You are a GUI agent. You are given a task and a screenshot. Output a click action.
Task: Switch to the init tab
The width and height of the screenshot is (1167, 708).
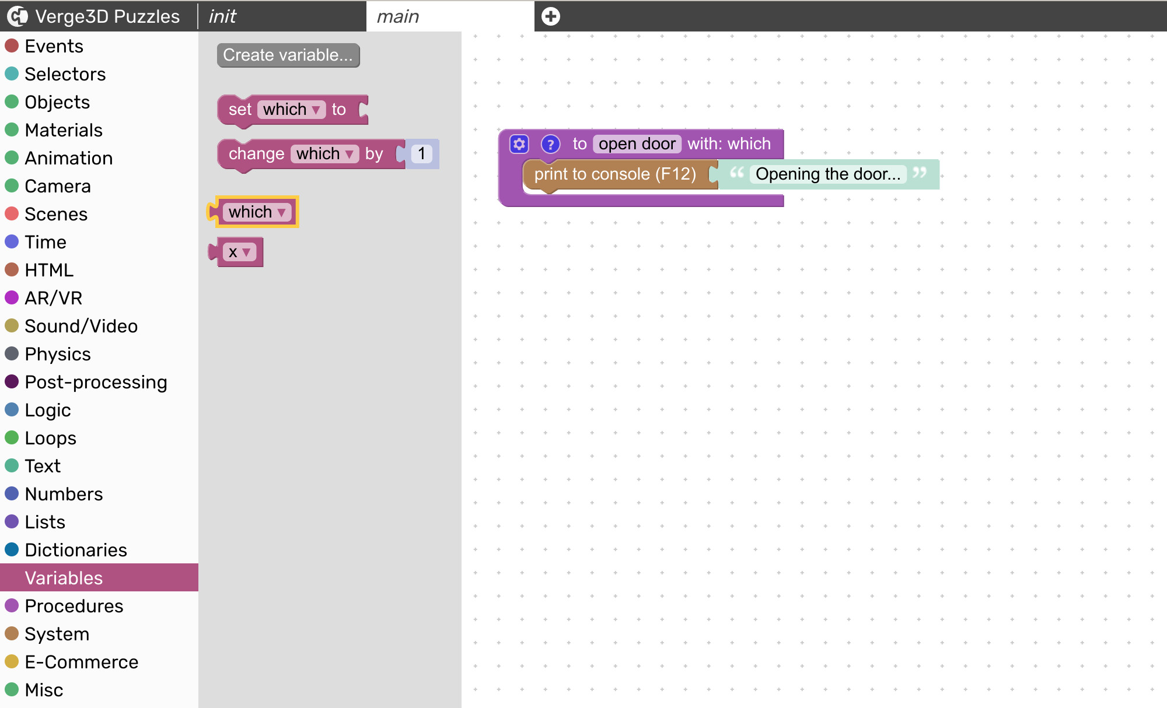tap(223, 16)
